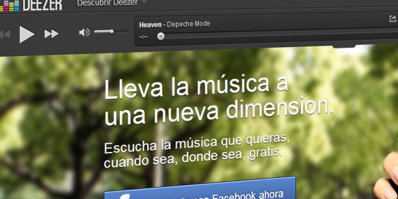Image resolution: width=398 pixels, height=199 pixels.
Task: Click the track progress slider handle
Action: pyautogui.click(x=161, y=36)
